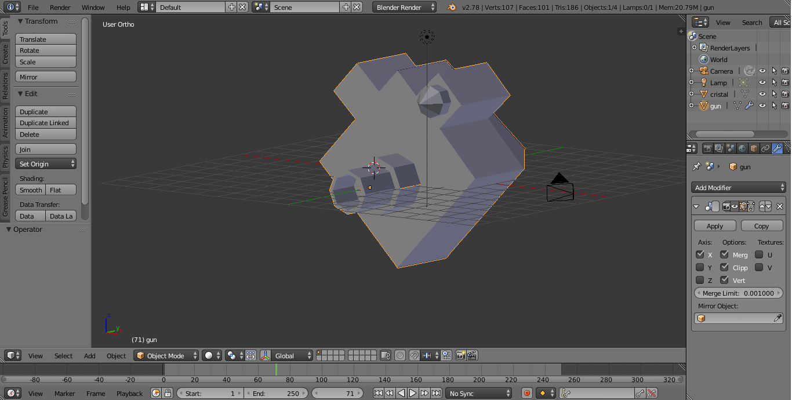Click the snap magnet icon in viewport header
792x400 pixels.
415,355
